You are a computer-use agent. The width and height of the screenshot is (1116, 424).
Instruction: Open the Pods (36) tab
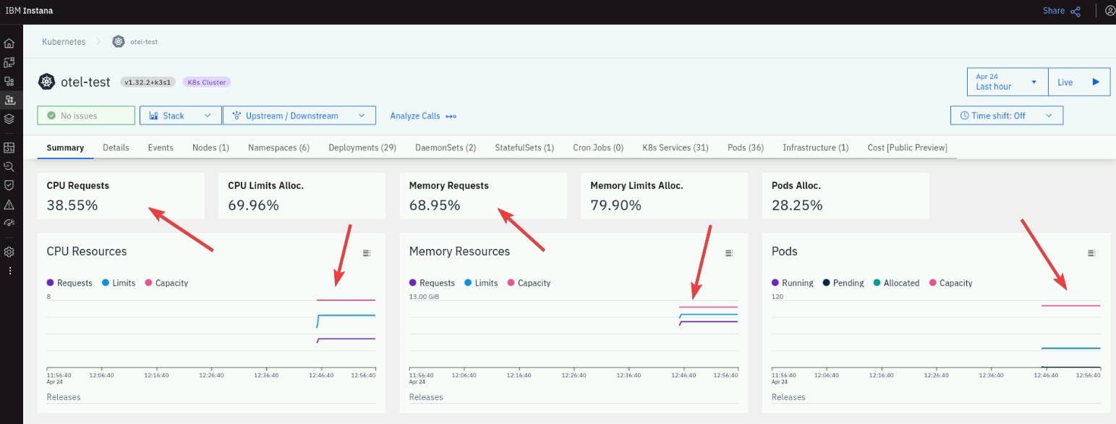tap(746, 148)
